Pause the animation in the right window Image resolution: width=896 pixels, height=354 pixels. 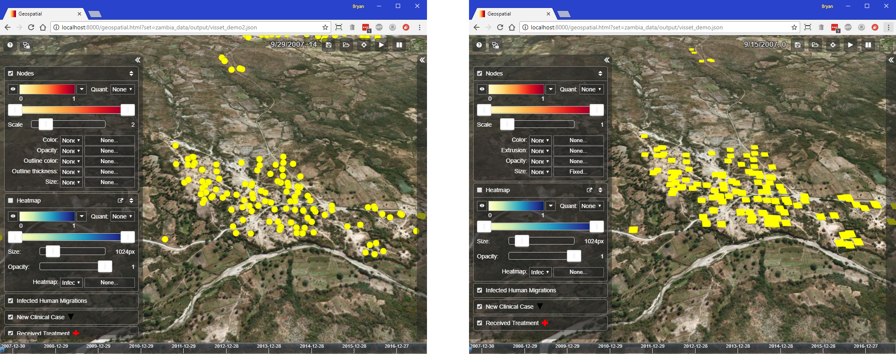[868, 45]
